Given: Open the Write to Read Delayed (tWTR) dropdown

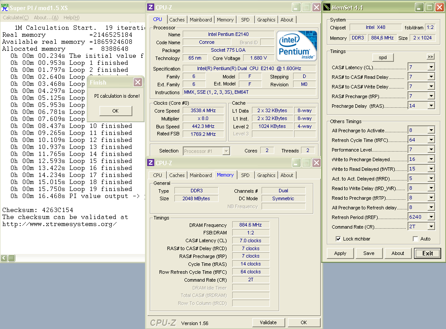Looking at the screenshot, I should (431, 169).
